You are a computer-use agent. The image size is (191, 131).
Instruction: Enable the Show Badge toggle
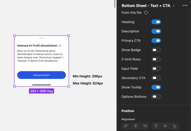tap(156, 50)
